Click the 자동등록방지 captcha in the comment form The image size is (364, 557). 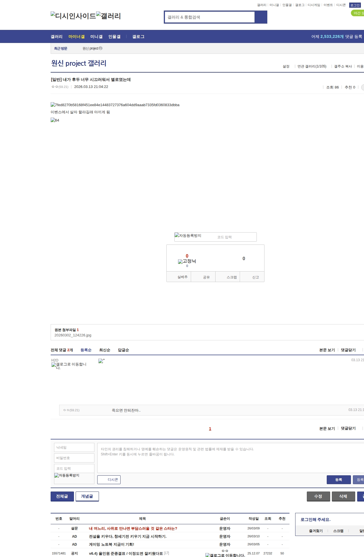click(x=67, y=475)
